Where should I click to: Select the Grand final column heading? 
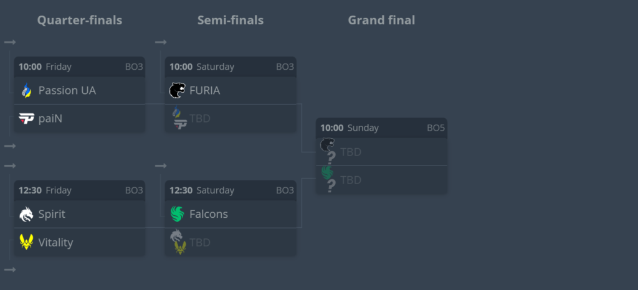pyautogui.click(x=381, y=21)
